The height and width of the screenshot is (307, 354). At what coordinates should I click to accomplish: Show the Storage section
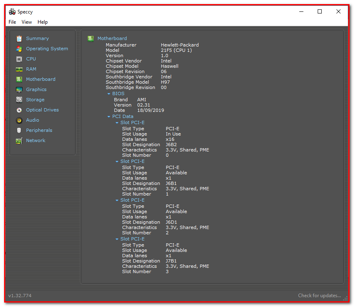pos(35,100)
